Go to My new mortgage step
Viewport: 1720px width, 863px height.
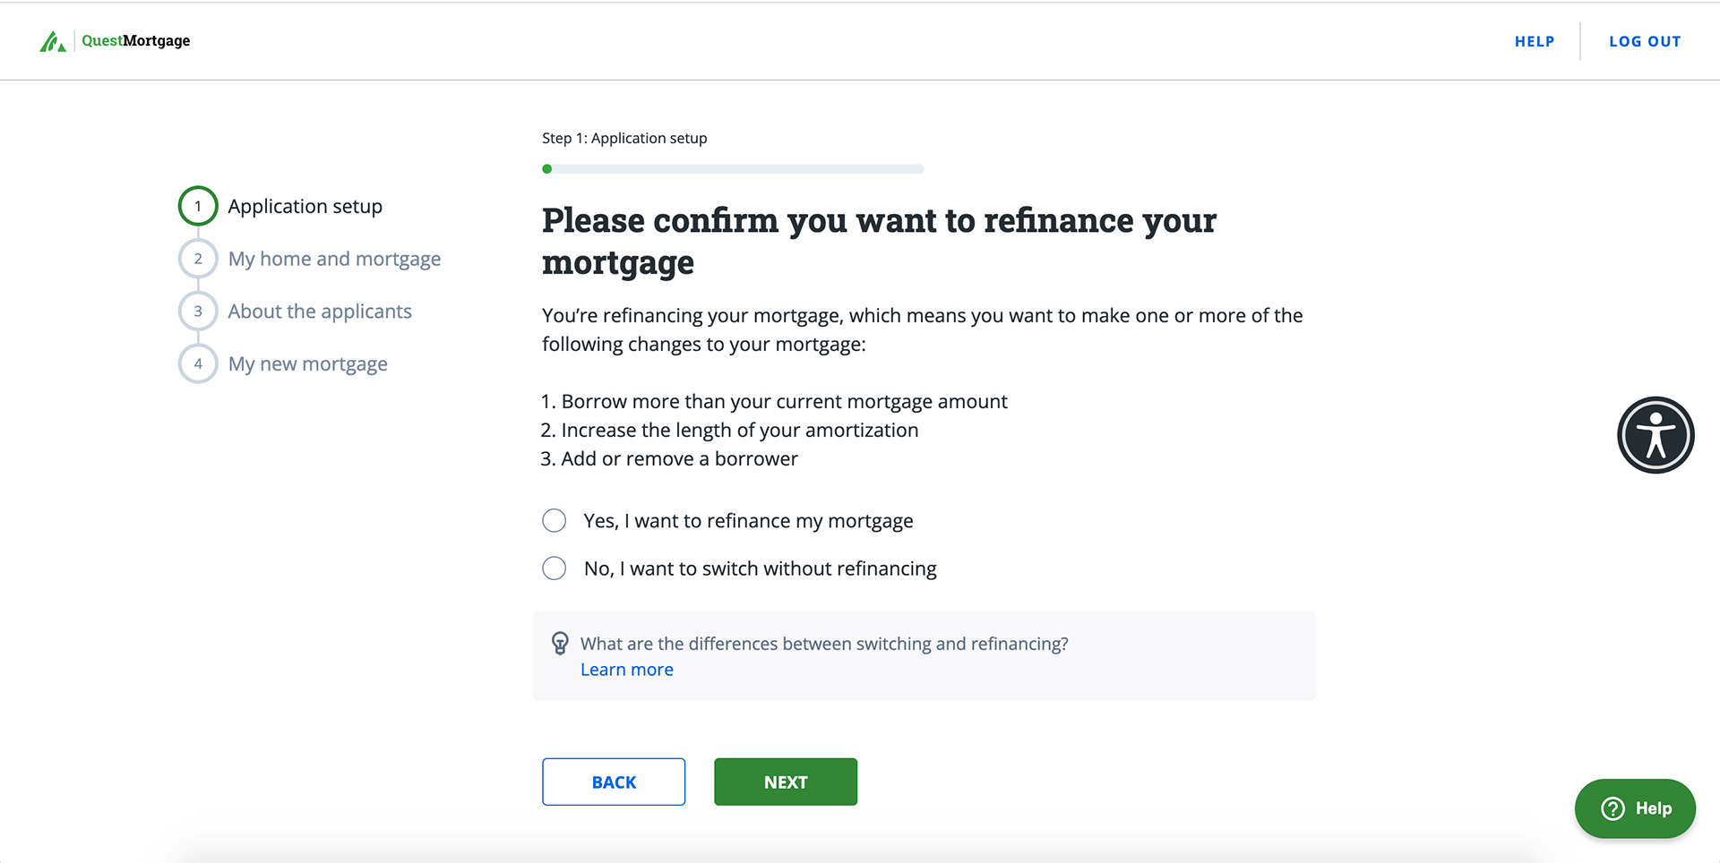coord(307,363)
